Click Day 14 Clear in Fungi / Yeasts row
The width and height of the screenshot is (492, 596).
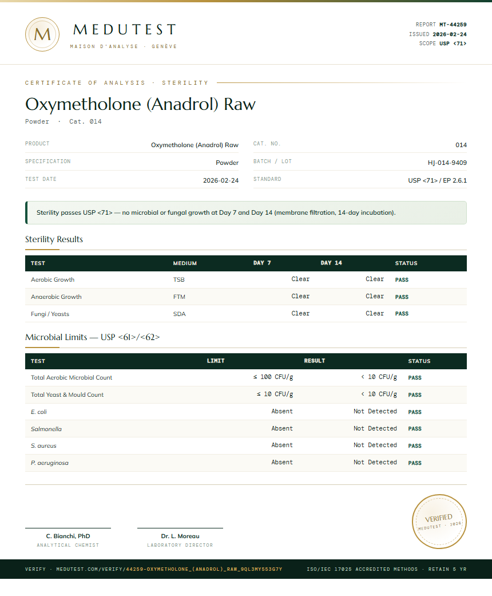pos(375,314)
